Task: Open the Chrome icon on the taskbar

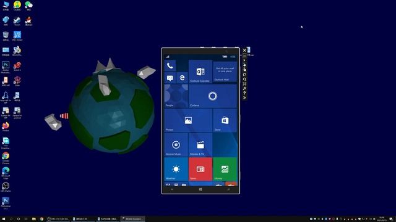Action: click(41, 219)
